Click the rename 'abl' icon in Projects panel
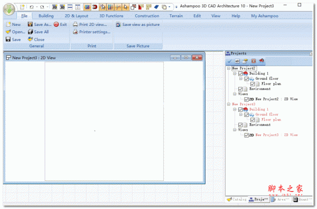 237,61
